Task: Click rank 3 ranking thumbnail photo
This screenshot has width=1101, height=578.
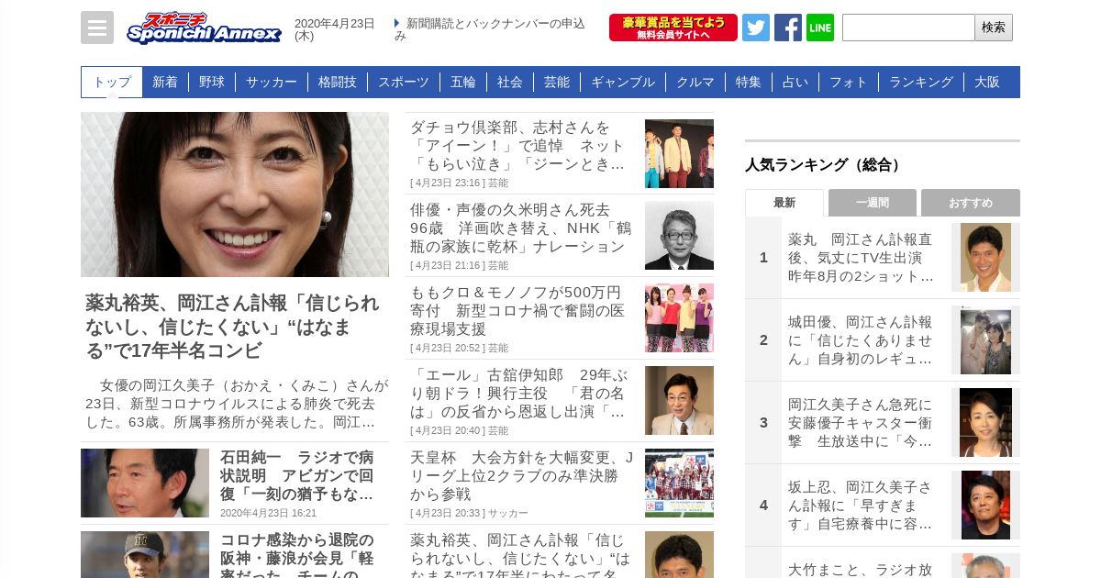Action: [x=985, y=423]
